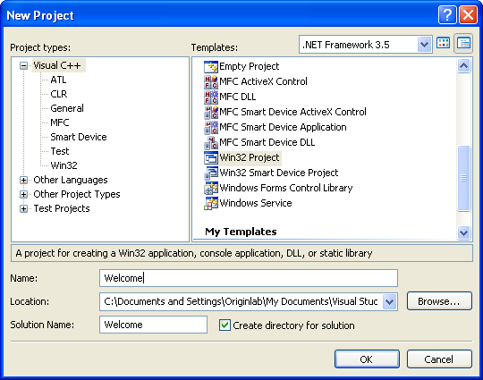Screen dimensions: 483x380
Task: Open the .NET Framework 3.5 dropdown
Action: pos(424,45)
